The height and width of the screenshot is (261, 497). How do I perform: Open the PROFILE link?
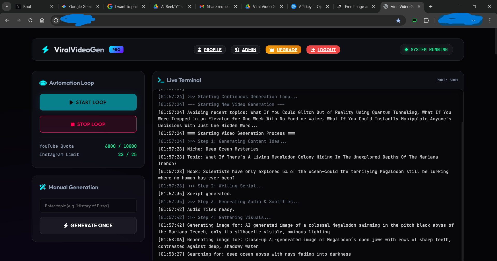click(x=209, y=50)
